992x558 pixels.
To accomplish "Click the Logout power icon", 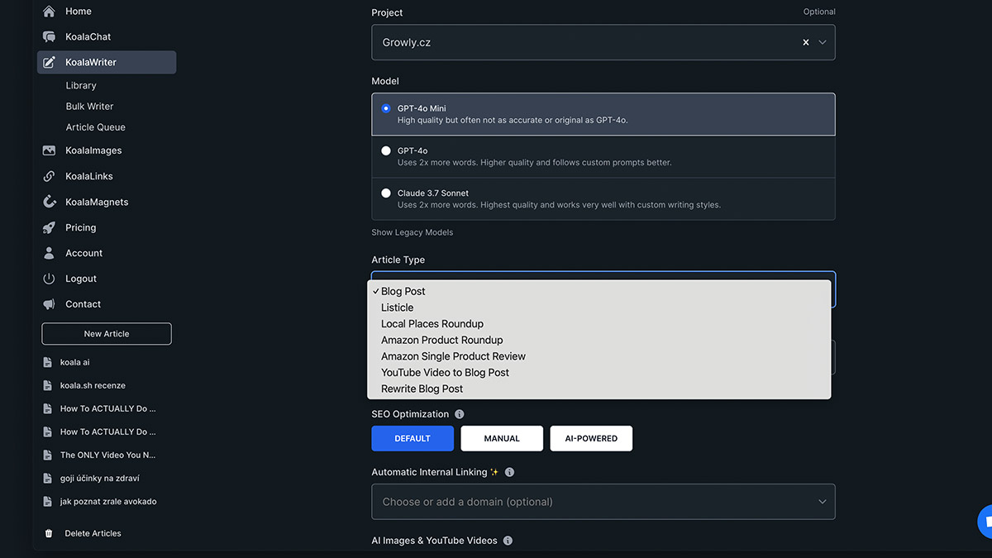I will click(49, 279).
